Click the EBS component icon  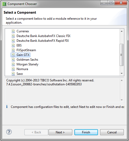13,45
